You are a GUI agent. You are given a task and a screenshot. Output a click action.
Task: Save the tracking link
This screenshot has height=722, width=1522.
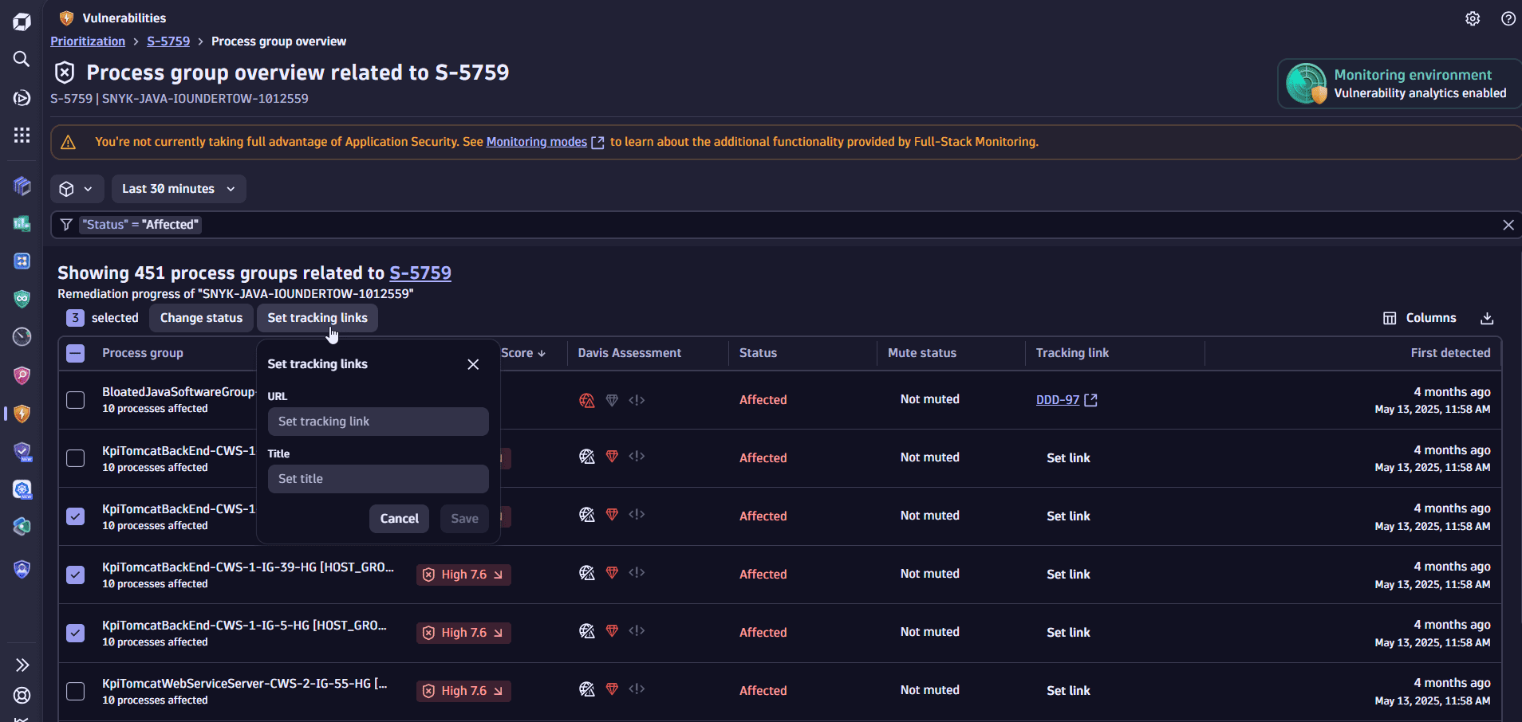(x=464, y=519)
